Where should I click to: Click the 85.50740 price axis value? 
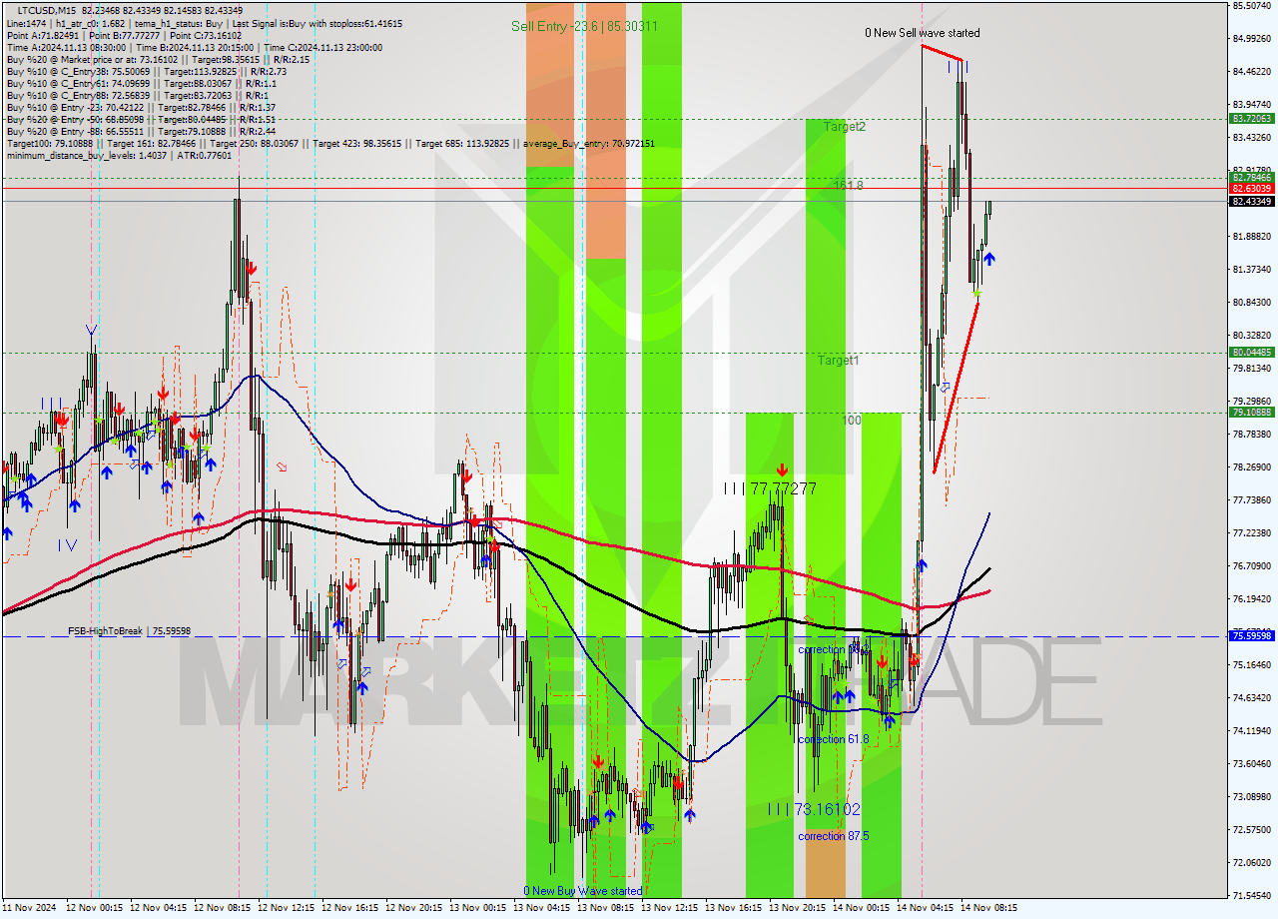click(1251, 6)
